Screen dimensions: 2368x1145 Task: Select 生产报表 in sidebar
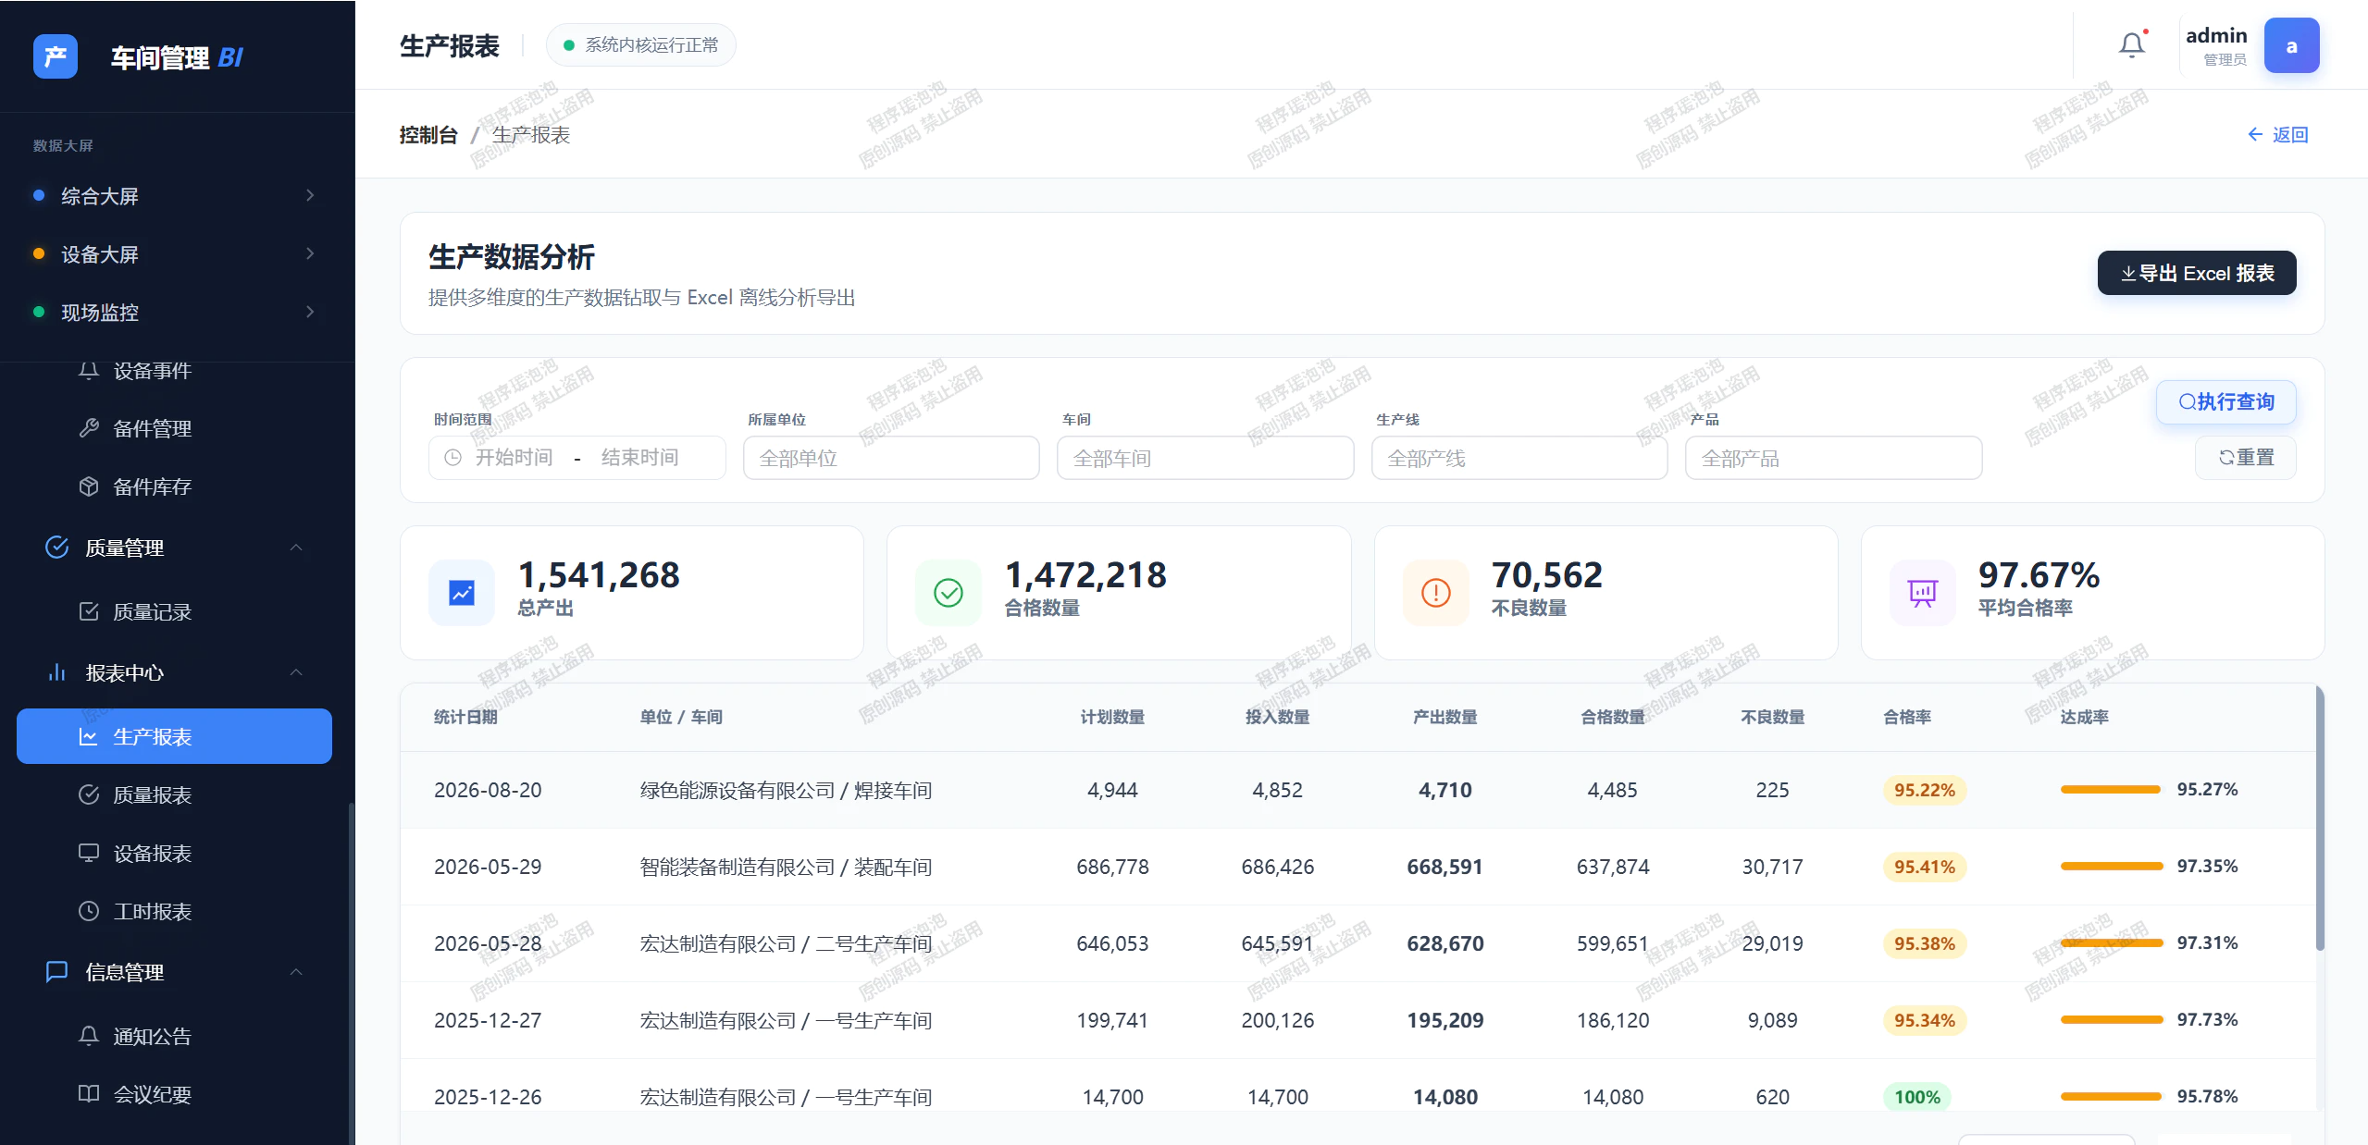[x=174, y=736]
